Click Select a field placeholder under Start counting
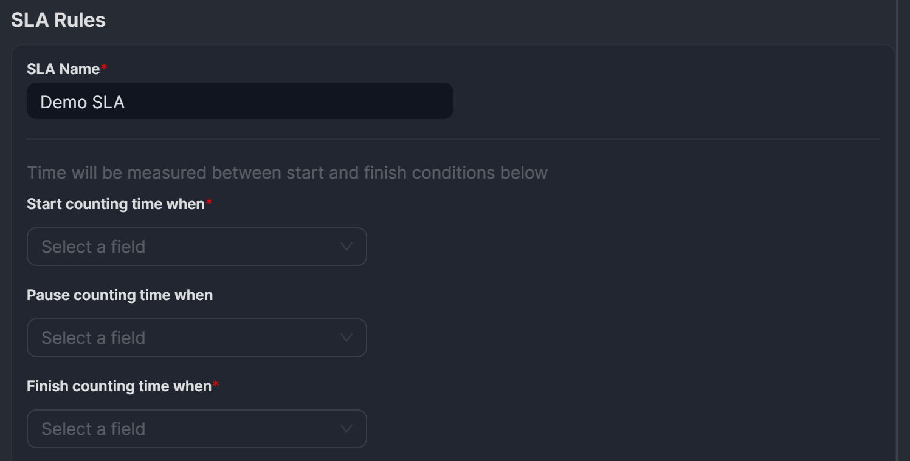This screenshot has height=461, width=910. (x=93, y=247)
